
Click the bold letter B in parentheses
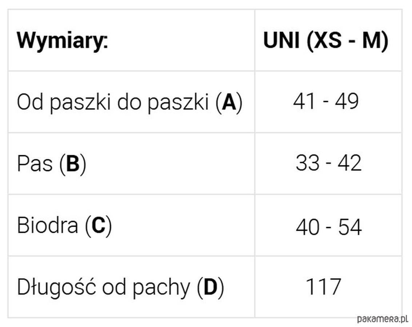(x=72, y=164)
